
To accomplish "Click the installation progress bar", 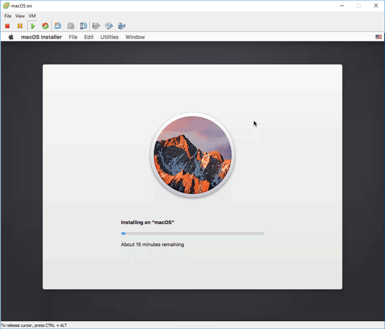I will point(192,233).
